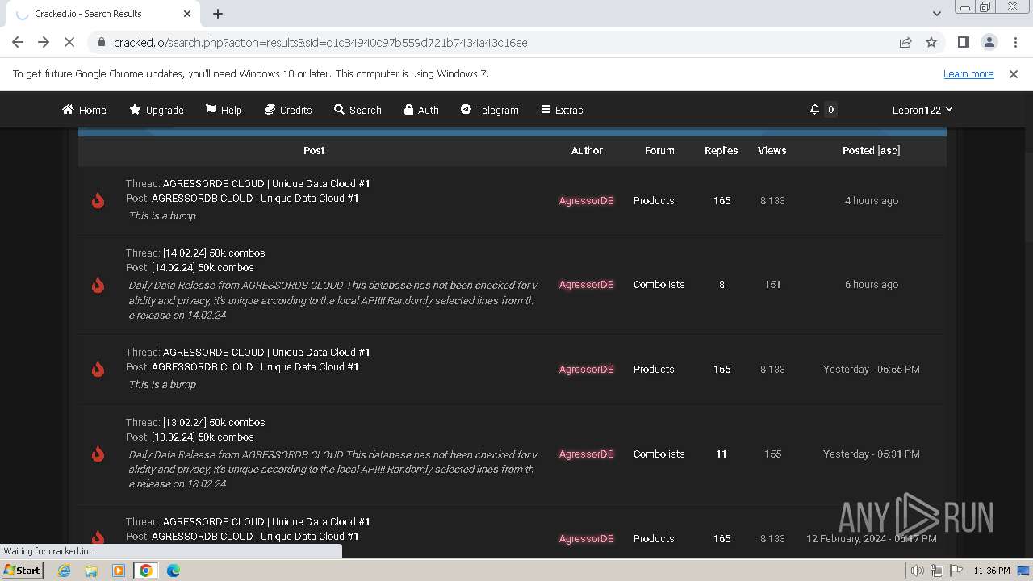This screenshot has height=581, width=1033.
Task: Click volume speaker tray icon
Action: pyautogui.click(x=918, y=571)
